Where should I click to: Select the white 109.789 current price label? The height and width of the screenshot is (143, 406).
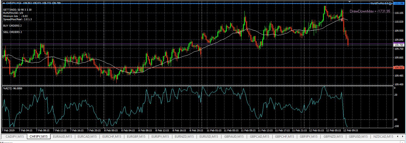point(398,45)
